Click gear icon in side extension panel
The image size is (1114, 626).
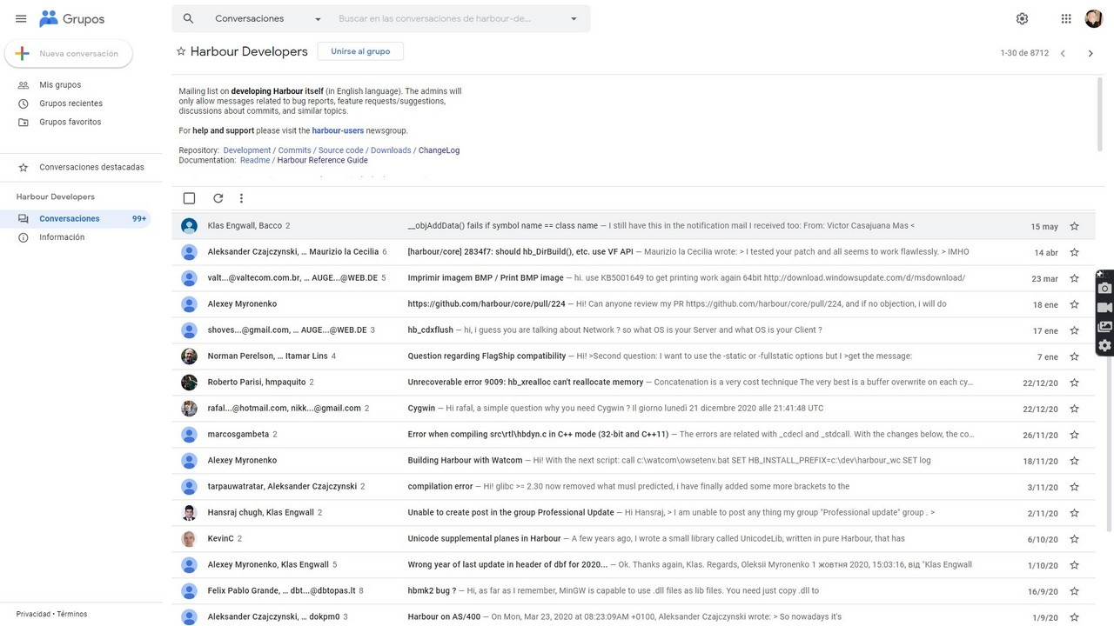[x=1104, y=346]
